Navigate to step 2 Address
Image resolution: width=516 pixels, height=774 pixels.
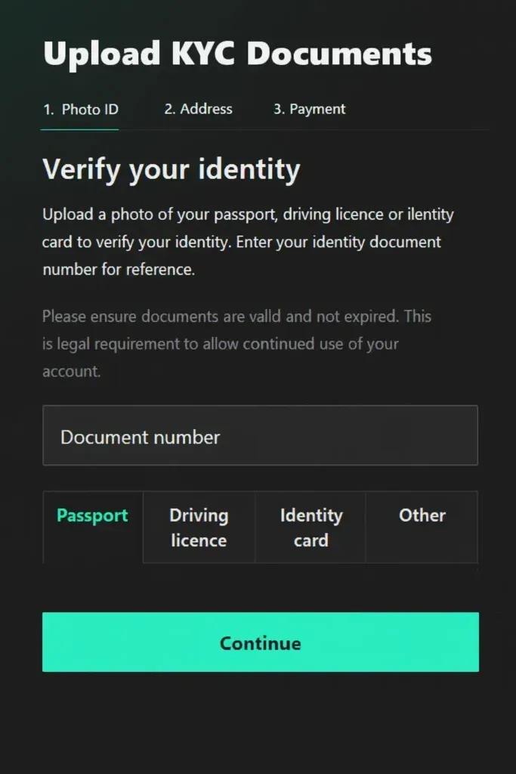pos(198,109)
